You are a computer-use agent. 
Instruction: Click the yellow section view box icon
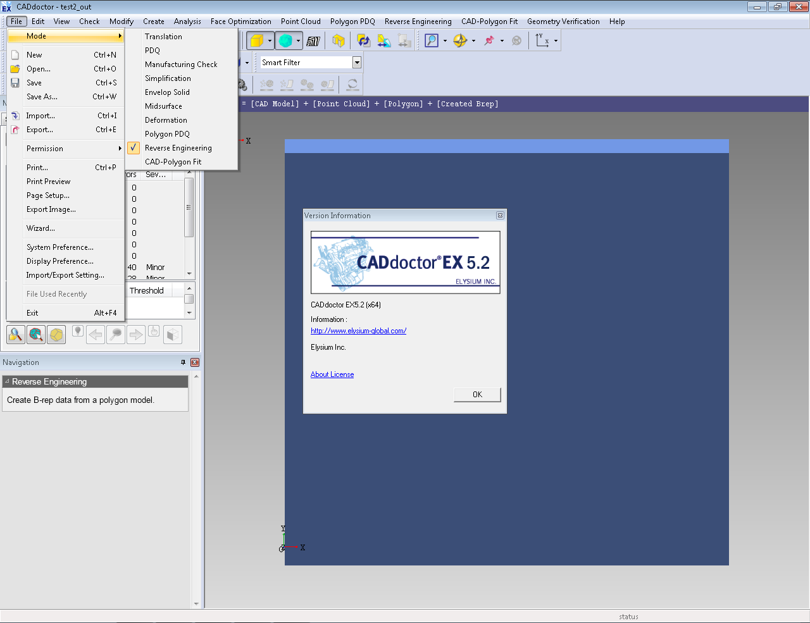point(339,41)
